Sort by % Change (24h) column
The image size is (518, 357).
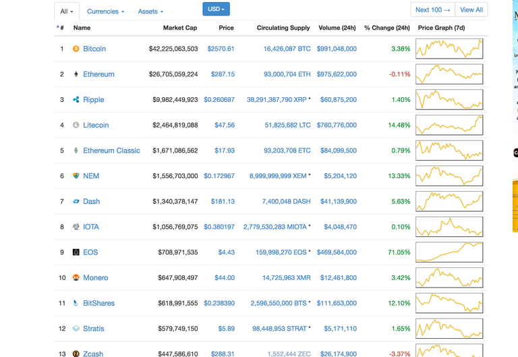pos(387,28)
